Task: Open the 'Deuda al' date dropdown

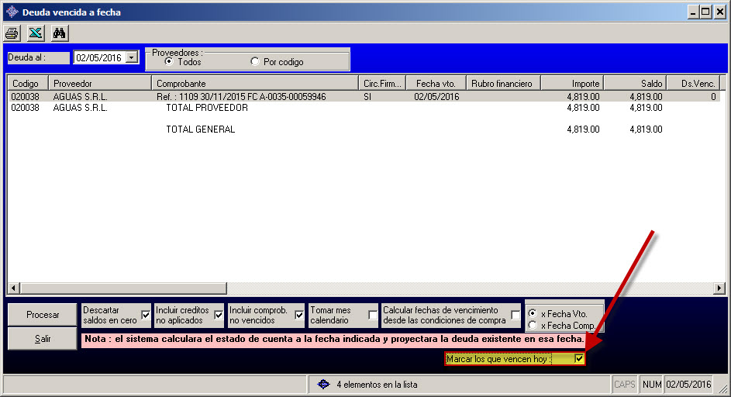Action: coord(131,57)
